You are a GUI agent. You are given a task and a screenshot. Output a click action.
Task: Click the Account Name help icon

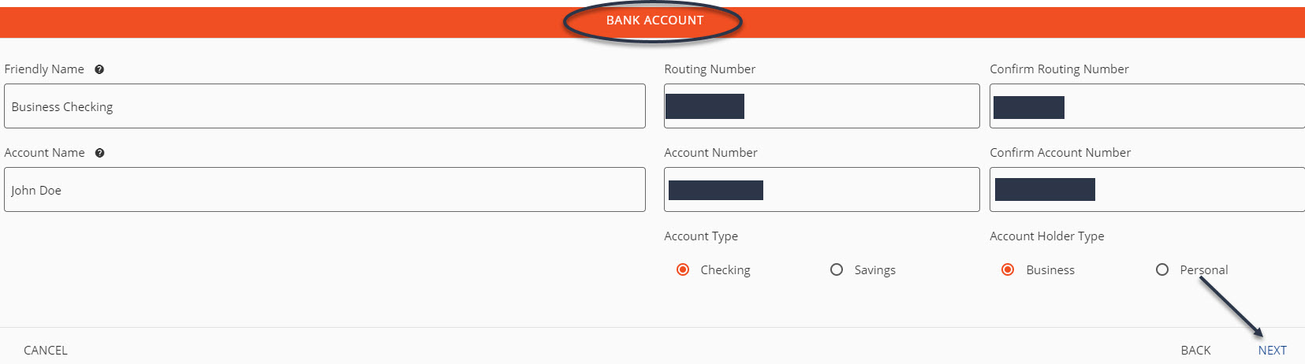coord(100,153)
